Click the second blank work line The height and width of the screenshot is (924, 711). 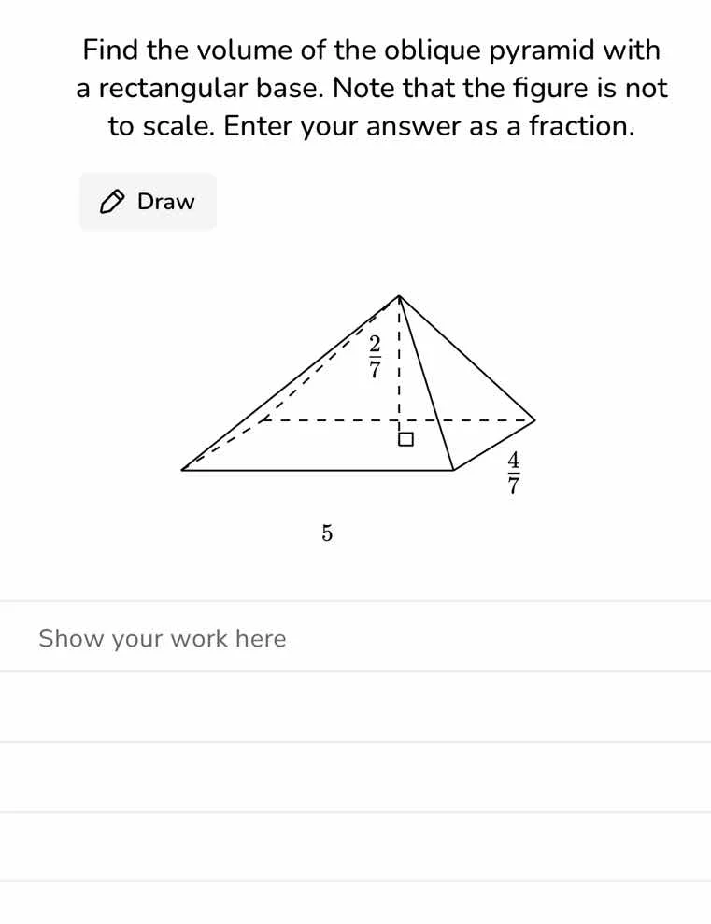click(x=355, y=776)
